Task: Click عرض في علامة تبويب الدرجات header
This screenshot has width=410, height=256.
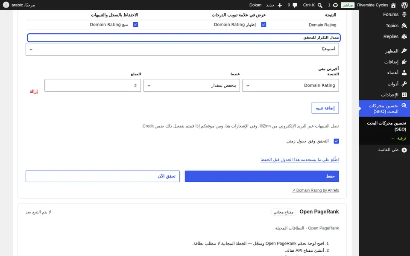Action: tap(239, 15)
